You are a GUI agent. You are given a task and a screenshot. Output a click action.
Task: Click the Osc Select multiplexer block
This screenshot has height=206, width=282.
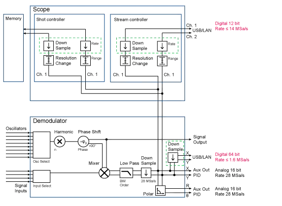coord(41,145)
